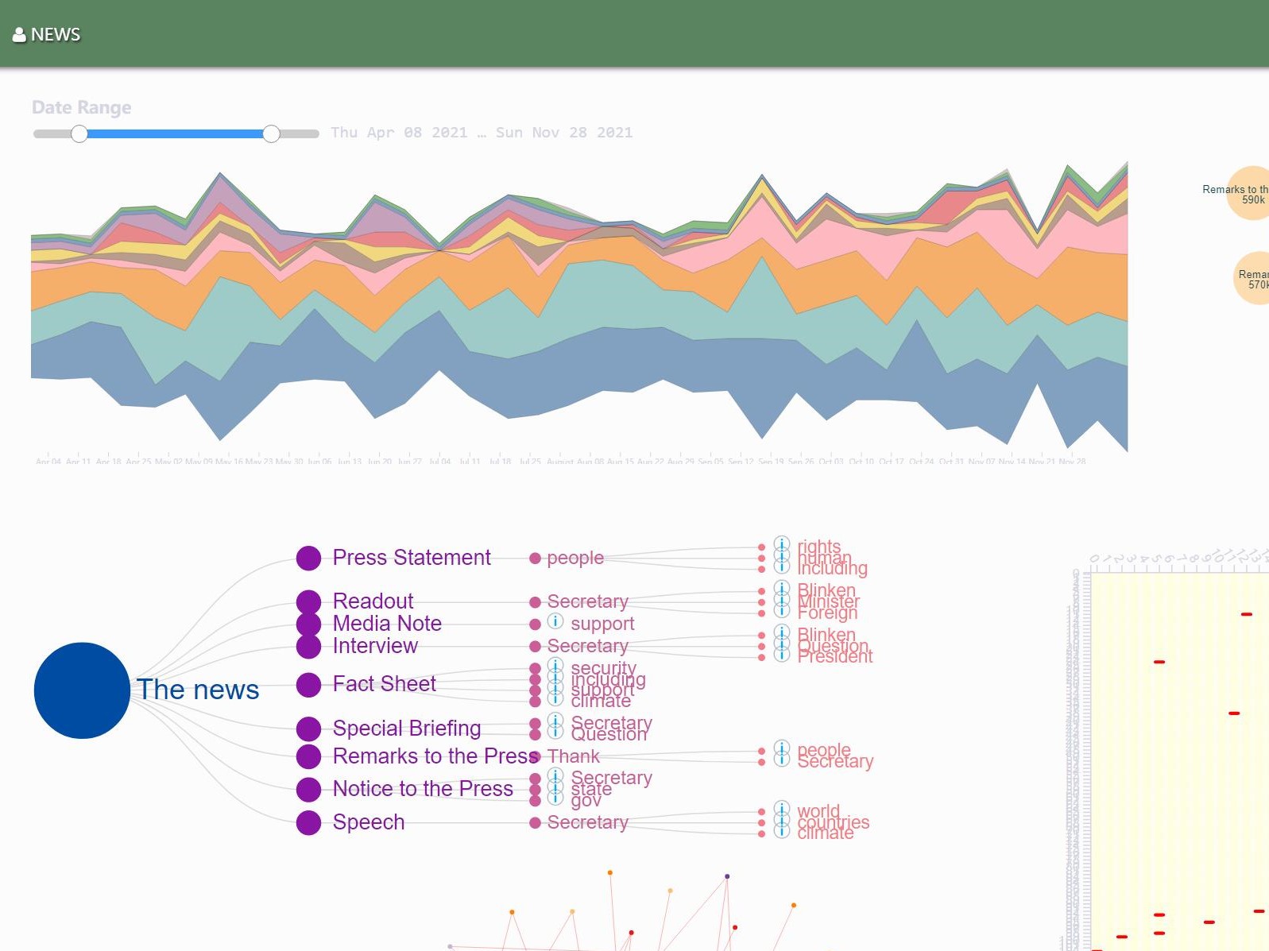Click the word including under Fact Sheet
The image size is (1269, 951).
(x=608, y=679)
